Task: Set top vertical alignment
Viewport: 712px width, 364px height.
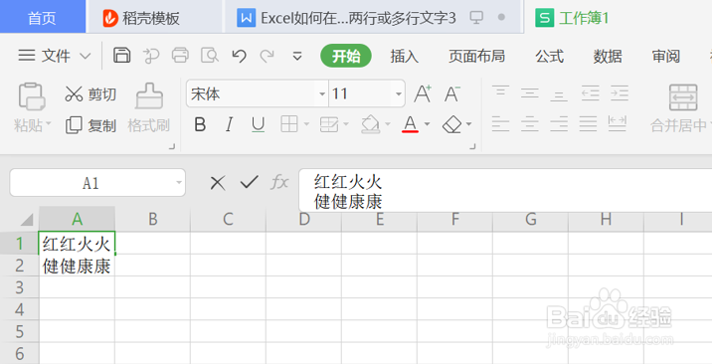Action: click(x=500, y=92)
